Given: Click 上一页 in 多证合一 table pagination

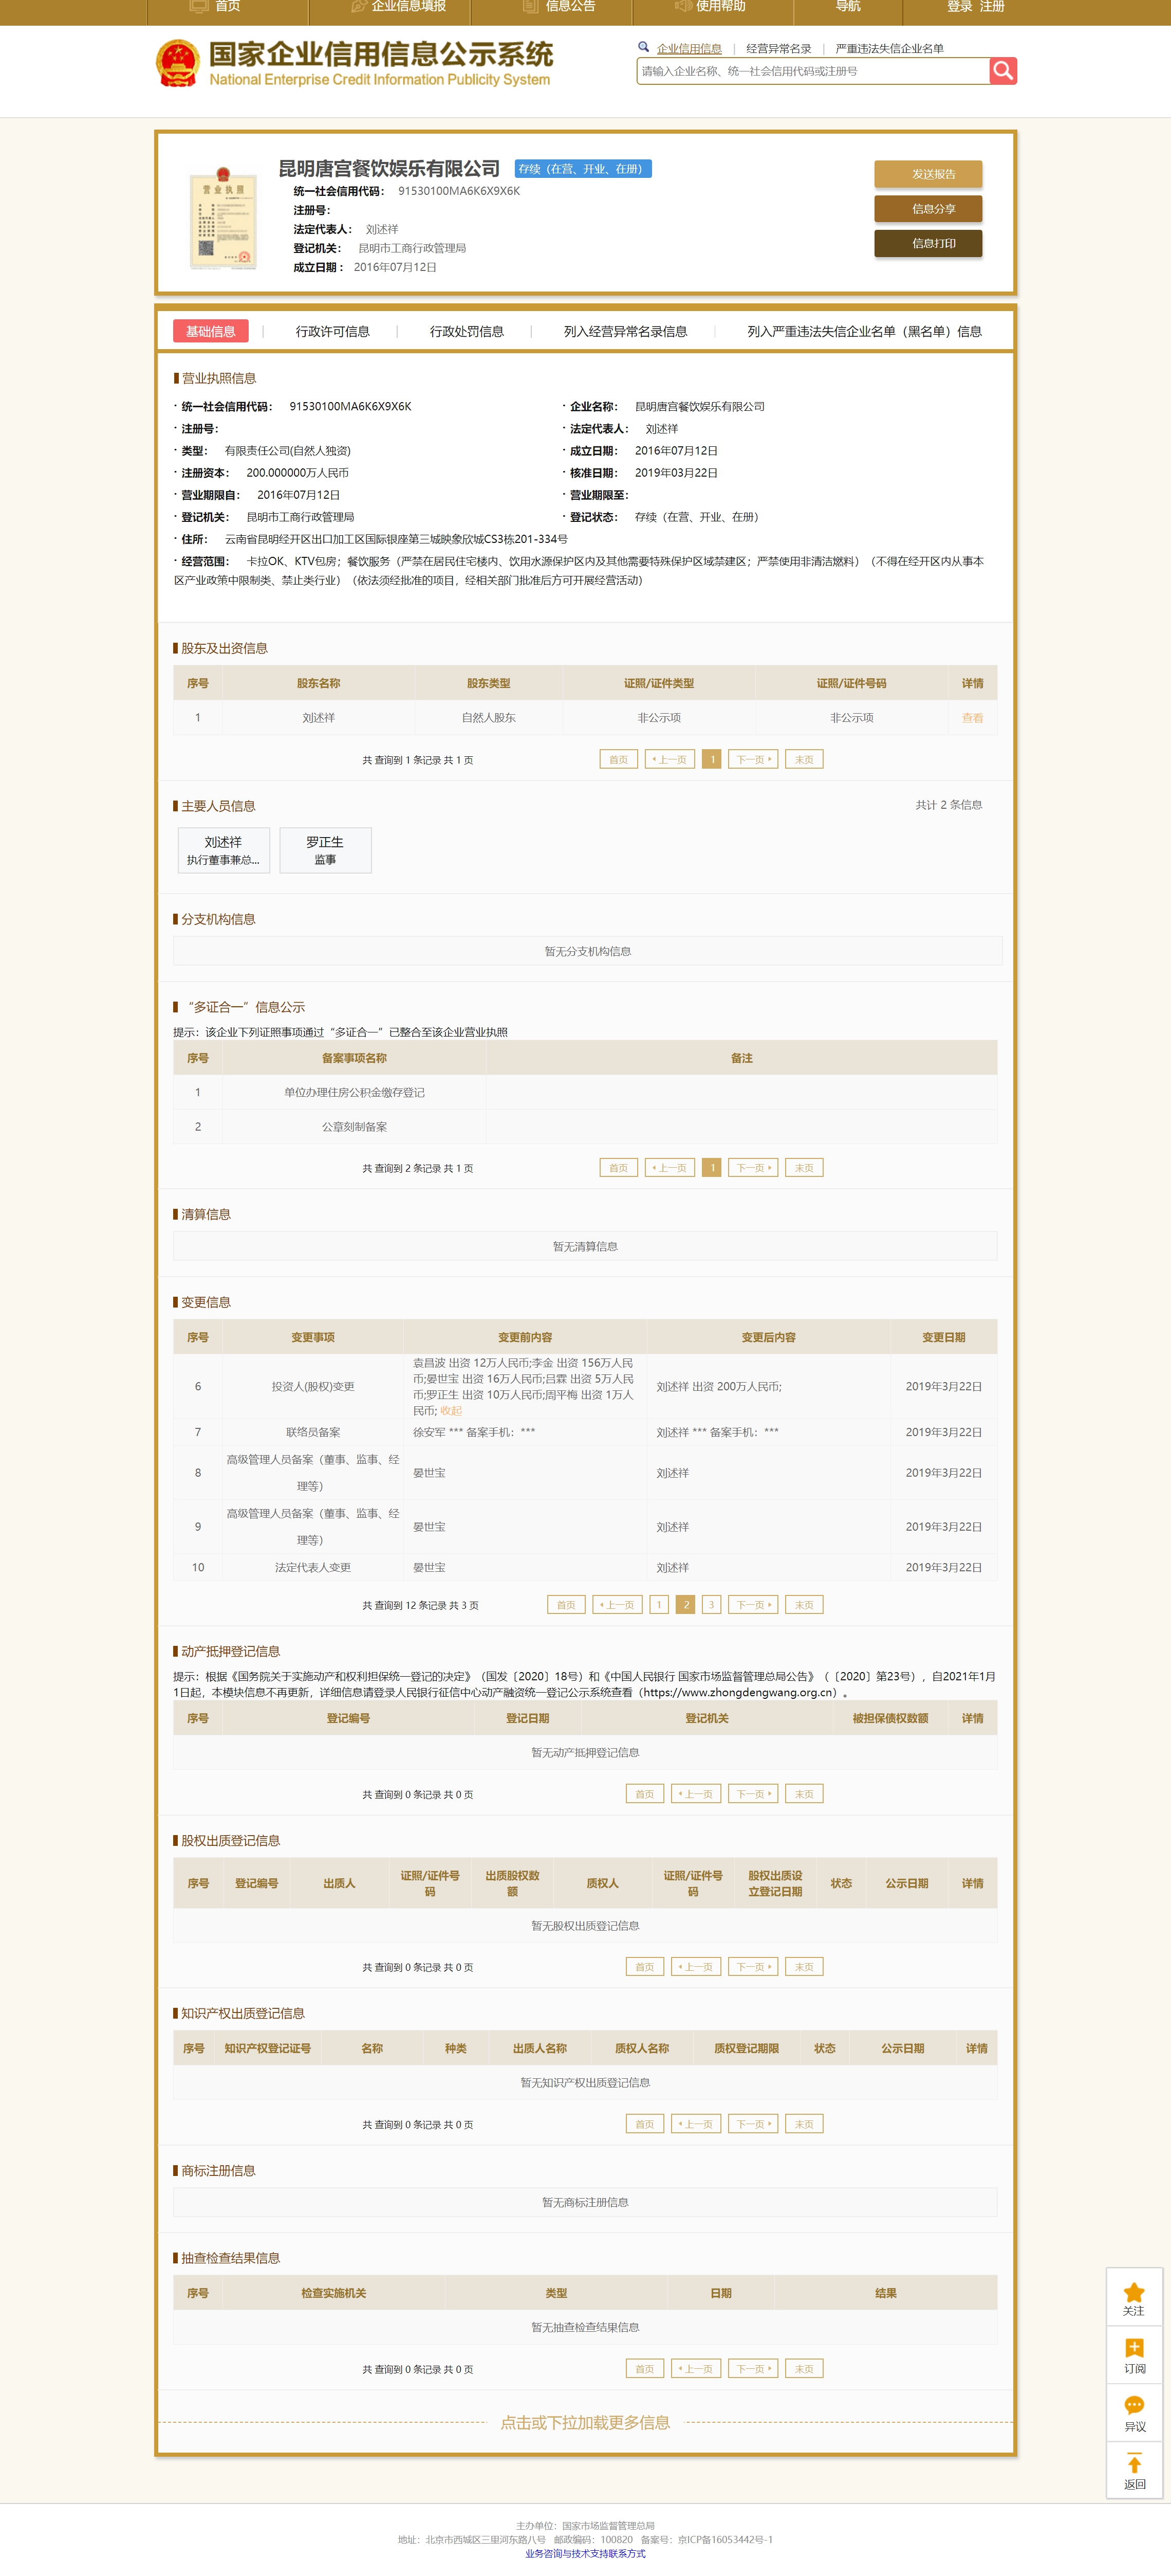Looking at the screenshot, I should [x=671, y=1167].
